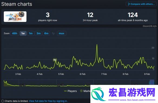Screen dimensions: 158x103
Task: Choose the 3m zoom option
Action: pyautogui.click(x=38, y=33)
